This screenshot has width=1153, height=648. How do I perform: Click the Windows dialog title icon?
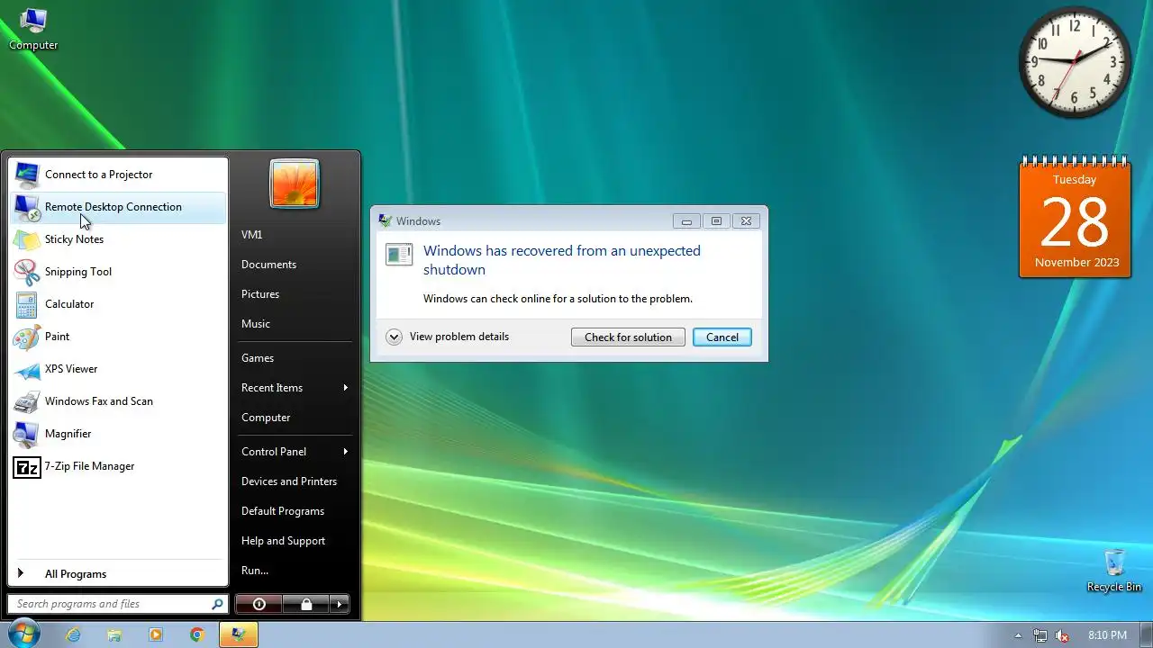[x=386, y=220]
